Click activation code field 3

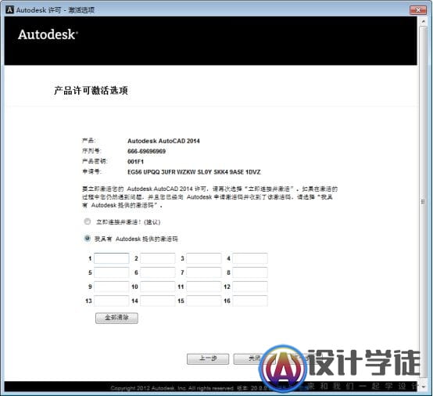pyautogui.click(x=204, y=258)
